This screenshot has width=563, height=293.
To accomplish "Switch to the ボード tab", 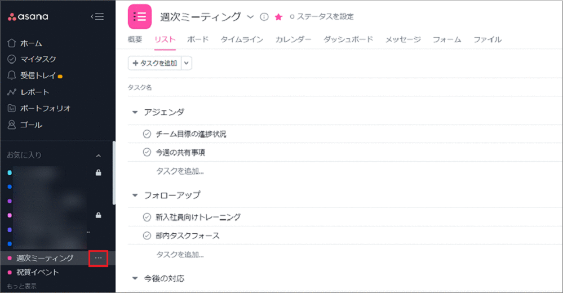I will [x=197, y=39].
